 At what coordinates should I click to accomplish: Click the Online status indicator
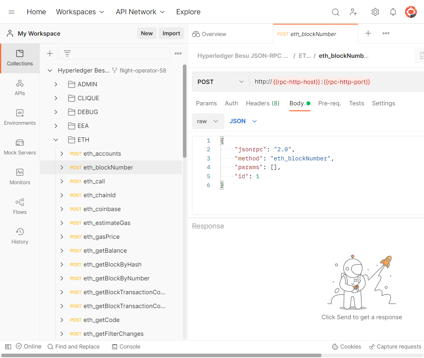click(29, 347)
